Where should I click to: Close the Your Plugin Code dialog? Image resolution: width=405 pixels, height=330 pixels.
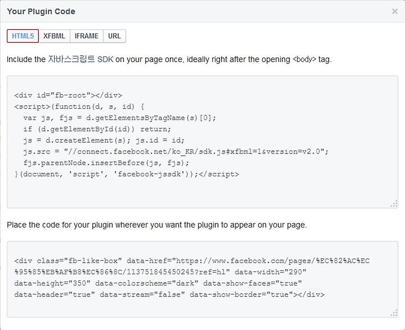[x=395, y=11]
